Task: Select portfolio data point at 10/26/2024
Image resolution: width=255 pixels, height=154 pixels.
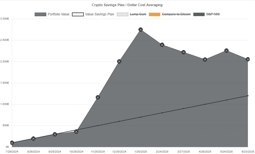Action: (76, 132)
